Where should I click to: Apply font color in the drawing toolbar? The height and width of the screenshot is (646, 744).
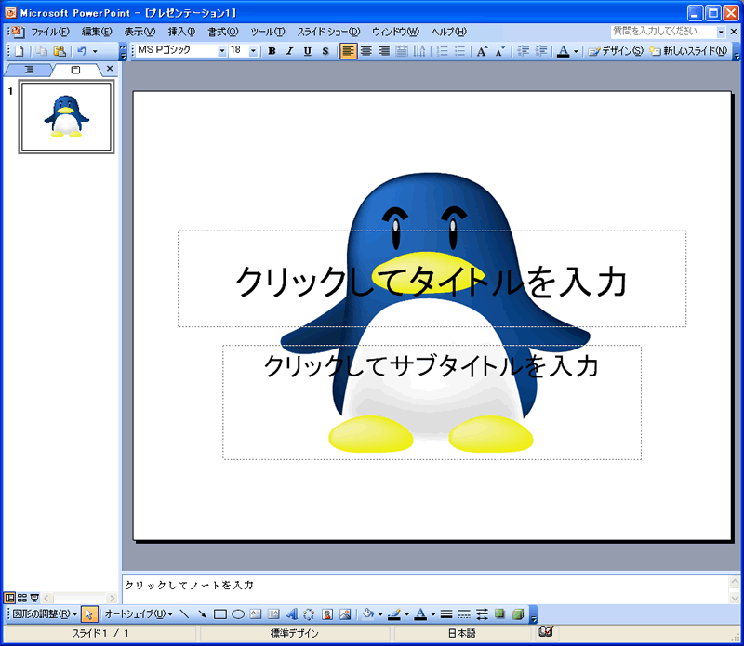click(x=420, y=614)
